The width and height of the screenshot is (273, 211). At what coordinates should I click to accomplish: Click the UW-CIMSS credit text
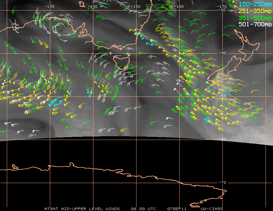(212, 209)
